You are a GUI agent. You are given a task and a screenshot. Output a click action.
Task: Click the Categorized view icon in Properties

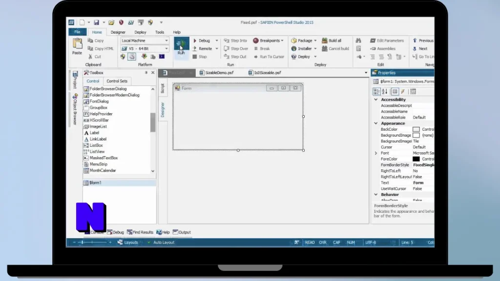pyautogui.click(x=376, y=92)
